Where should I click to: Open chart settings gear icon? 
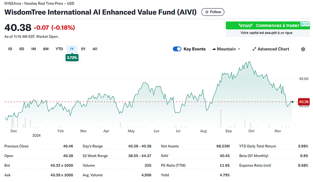pos(303,49)
